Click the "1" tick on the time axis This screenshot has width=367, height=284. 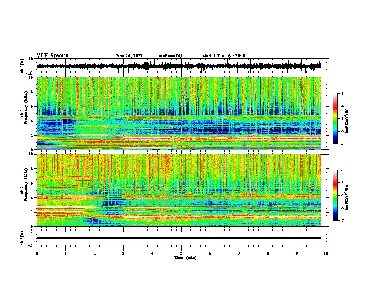[x=65, y=253]
